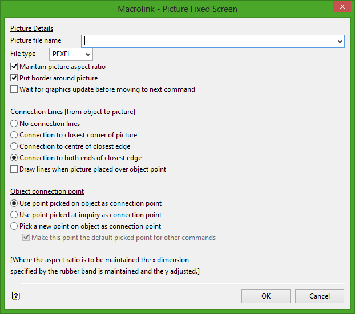Expand the File type PEXEL dropdown
The image size is (355, 314).
pos(87,54)
